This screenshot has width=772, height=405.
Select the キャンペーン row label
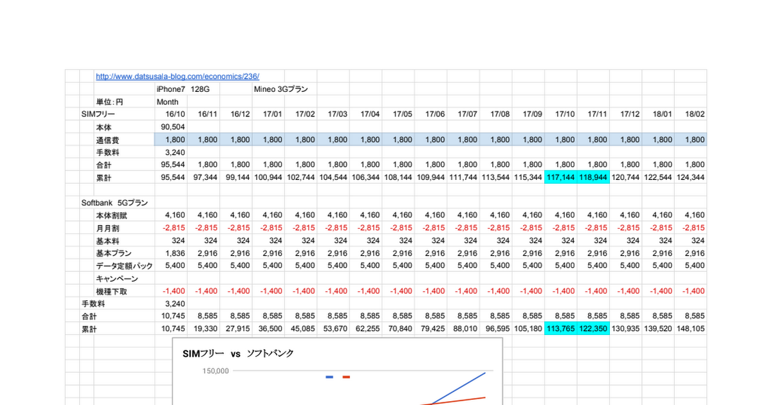coord(117,278)
